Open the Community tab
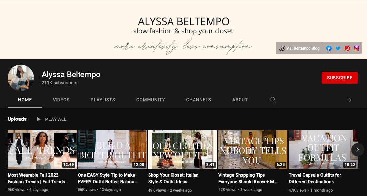Screen dimensions: 367x196 click(150, 100)
